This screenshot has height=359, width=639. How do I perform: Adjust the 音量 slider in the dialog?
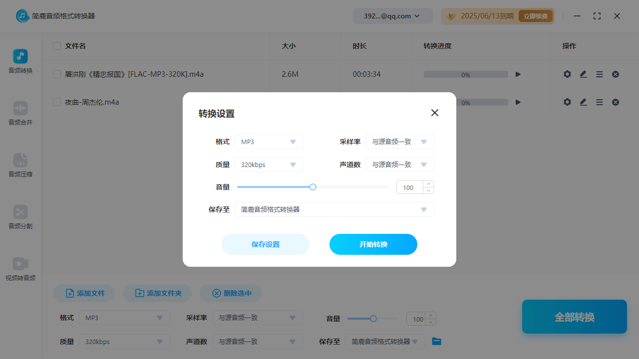click(x=313, y=186)
